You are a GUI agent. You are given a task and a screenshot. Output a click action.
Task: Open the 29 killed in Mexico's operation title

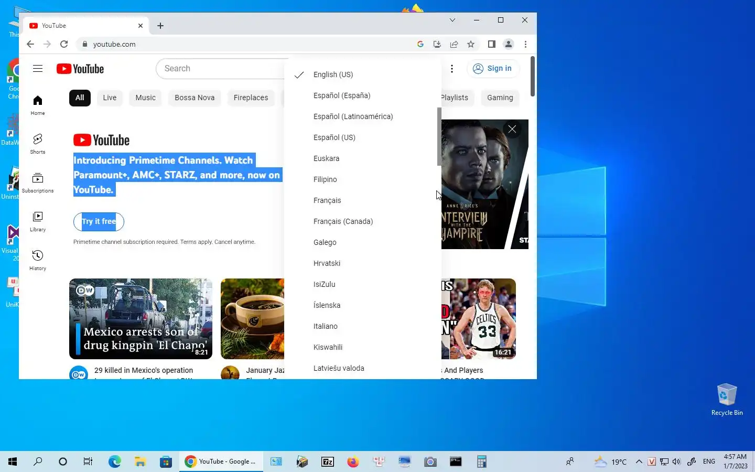144,370
